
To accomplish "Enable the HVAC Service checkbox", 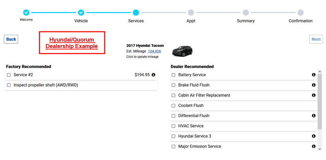I will tap(174, 126).
